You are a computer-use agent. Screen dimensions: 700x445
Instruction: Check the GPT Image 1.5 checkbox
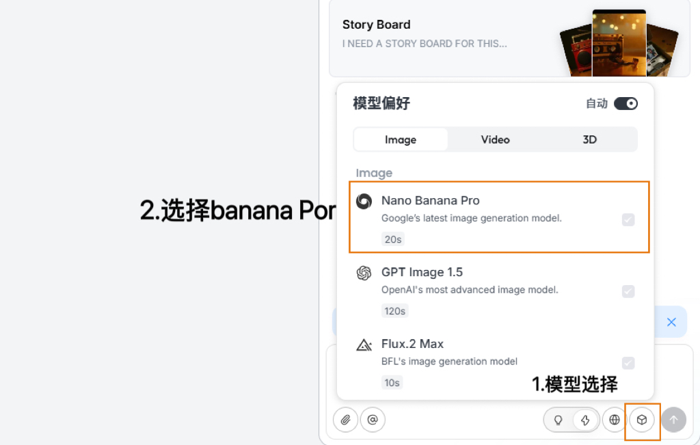(x=628, y=291)
